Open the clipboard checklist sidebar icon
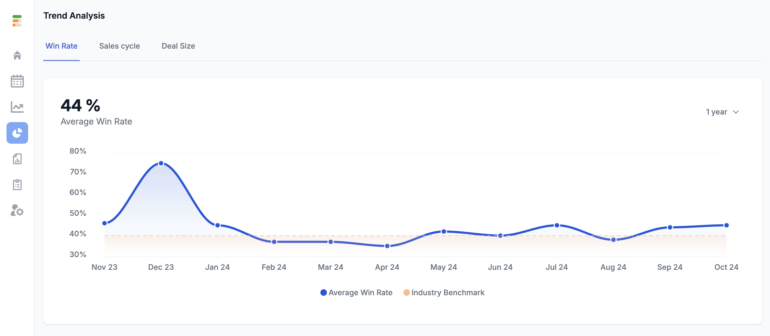770x336 pixels. tap(17, 184)
